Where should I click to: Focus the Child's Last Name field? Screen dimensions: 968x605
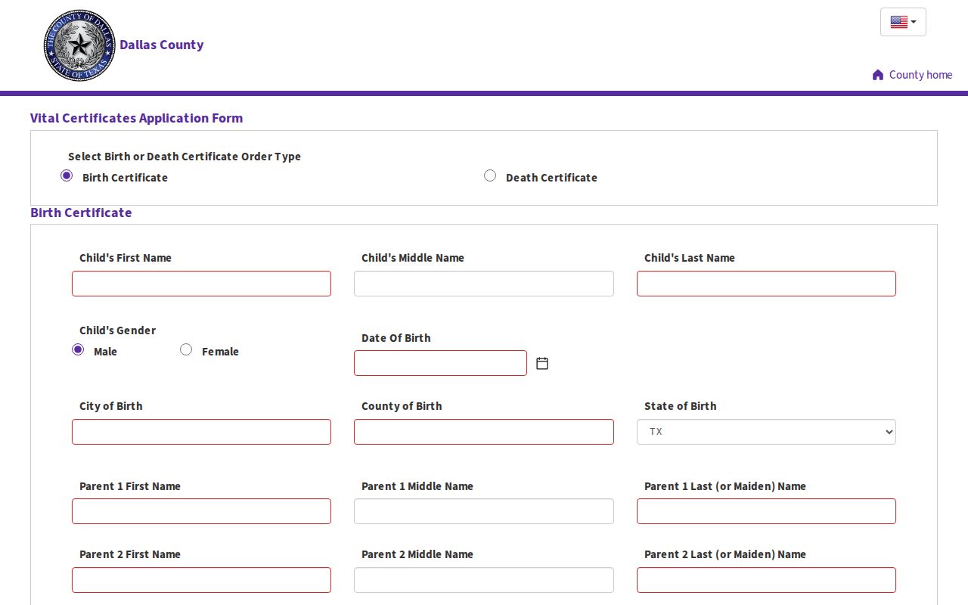click(x=766, y=284)
